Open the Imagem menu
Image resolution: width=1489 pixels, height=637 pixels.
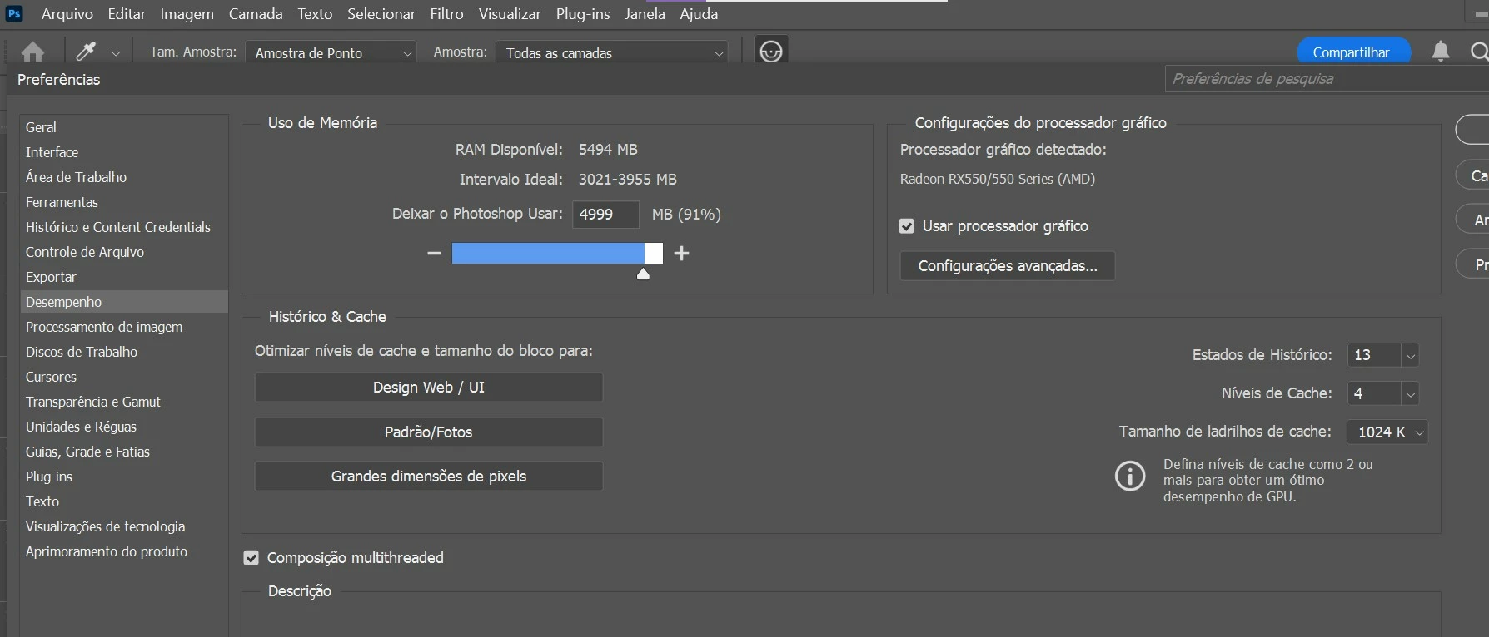pos(187,14)
